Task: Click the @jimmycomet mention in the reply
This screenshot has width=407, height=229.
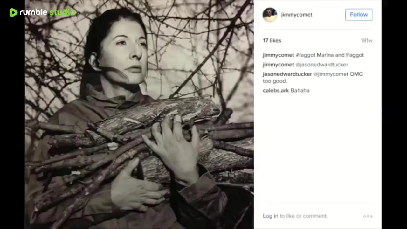Action: tap(331, 74)
